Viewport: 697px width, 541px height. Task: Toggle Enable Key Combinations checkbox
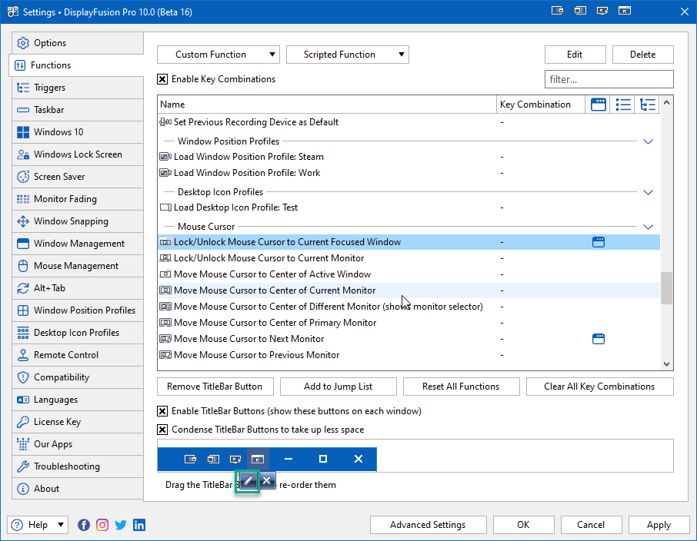[162, 79]
